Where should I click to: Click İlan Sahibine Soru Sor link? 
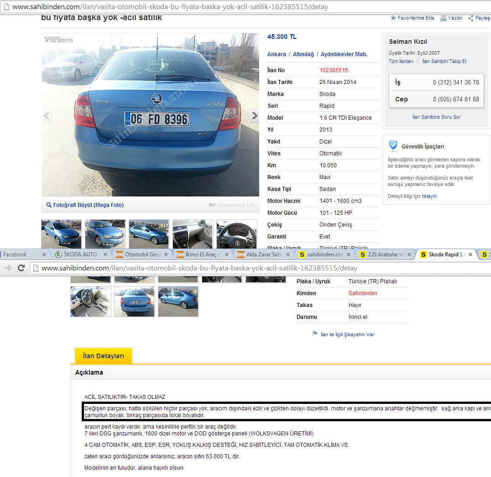[437, 117]
